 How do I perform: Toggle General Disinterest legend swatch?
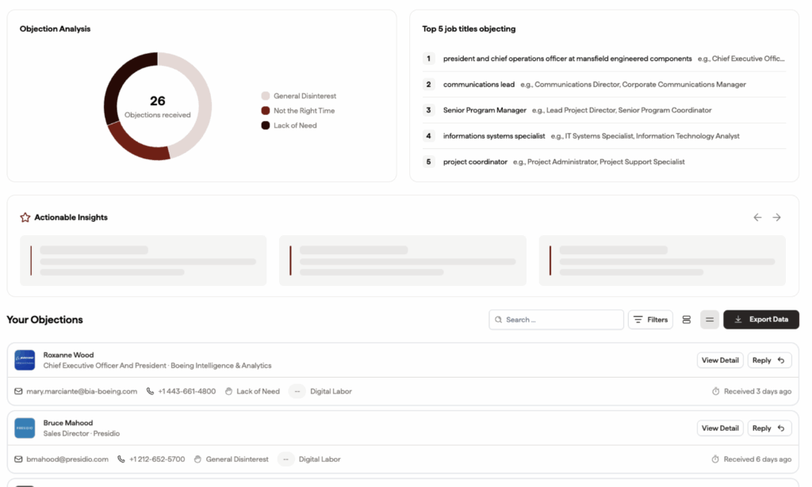tap(265, 96)
